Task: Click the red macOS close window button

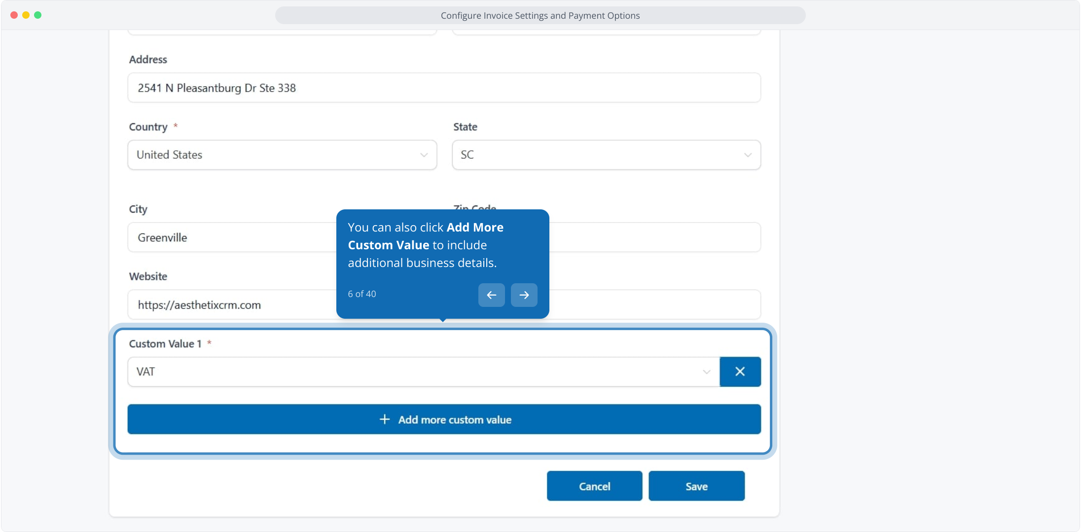Action: coord(14,15)
